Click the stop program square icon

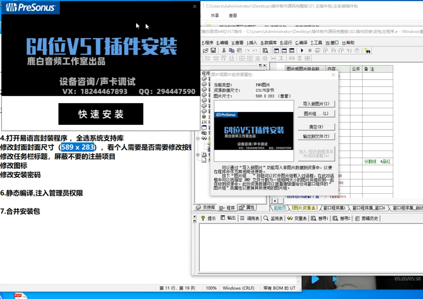click(x=310, y=50)
